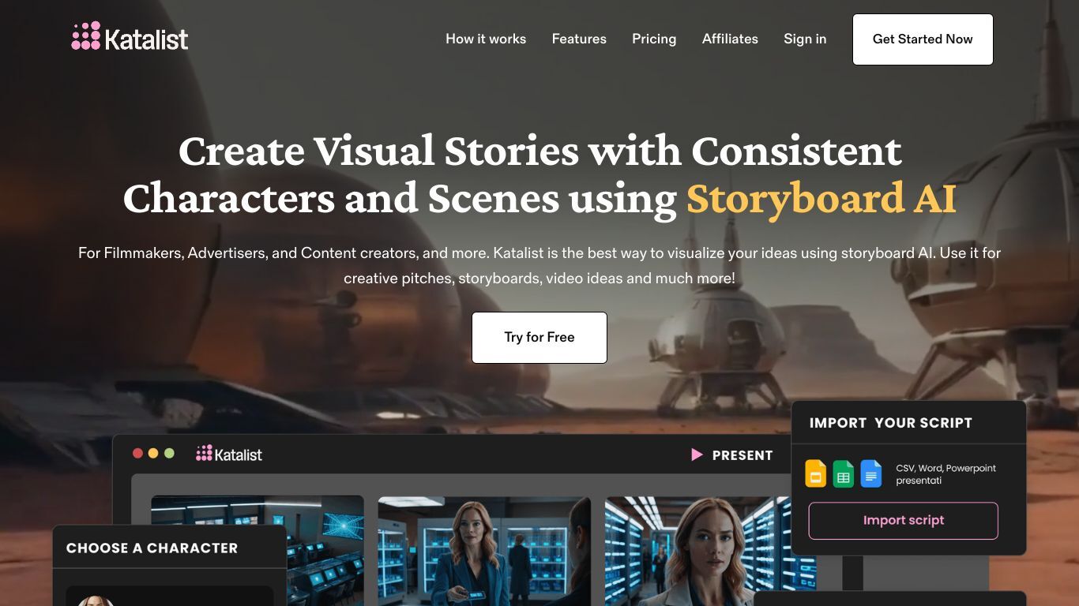The height and width of the screenshot is (606, 1079).
Task: Click the Storyboard AI highlighted headline text
Action: pos(821,199)
